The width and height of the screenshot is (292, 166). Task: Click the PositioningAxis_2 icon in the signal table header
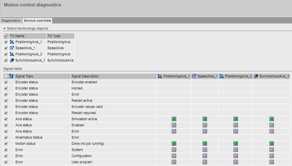[222, 76]
